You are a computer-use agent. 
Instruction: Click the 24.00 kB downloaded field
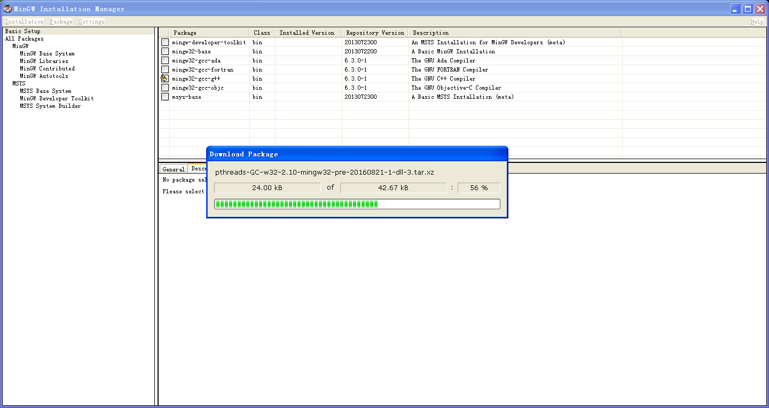267,187
